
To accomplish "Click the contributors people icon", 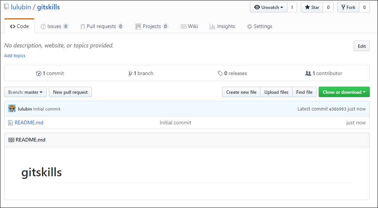I will (x=308, y=73).
